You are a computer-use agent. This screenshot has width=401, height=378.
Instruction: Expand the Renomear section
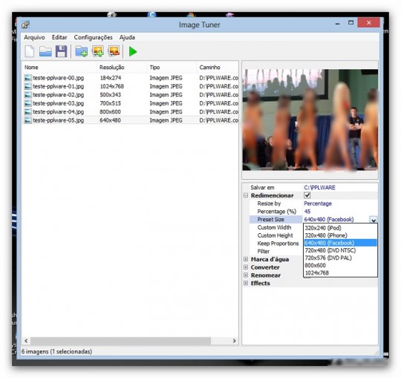tap(246, 276)
